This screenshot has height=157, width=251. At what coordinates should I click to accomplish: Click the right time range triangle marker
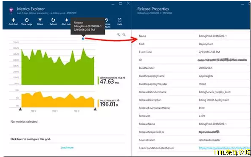(95, 109)
